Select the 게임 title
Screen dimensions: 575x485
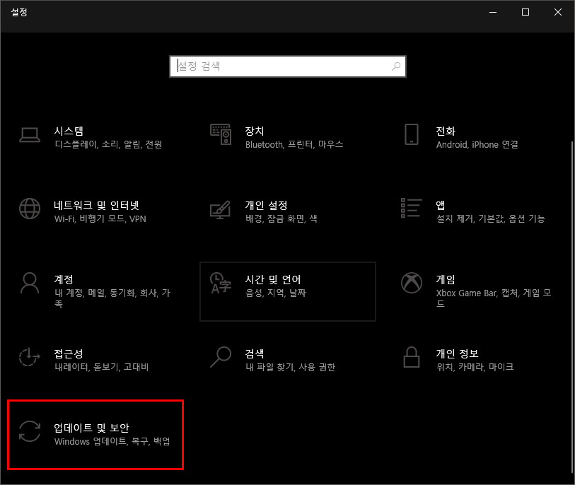click(446, 279)
